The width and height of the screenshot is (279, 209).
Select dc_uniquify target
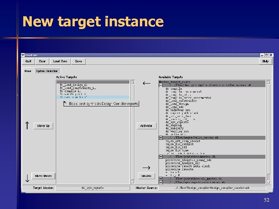[x=174, y=128]
